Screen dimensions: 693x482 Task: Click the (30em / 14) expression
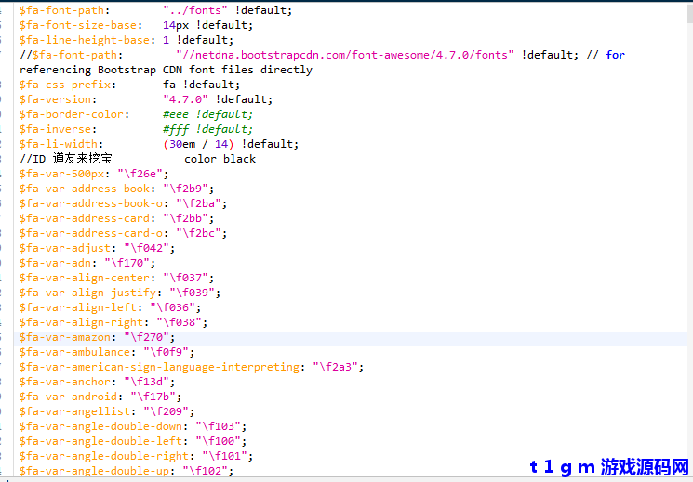point(198,144)
